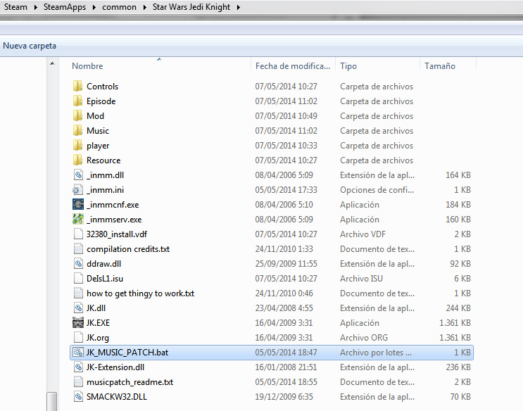Image resolution: width=523 pixels, height=411 pixels.
Task: Click the JK_MUSIC_PATCH.bat batch file icon
Action: pos(78,353)
